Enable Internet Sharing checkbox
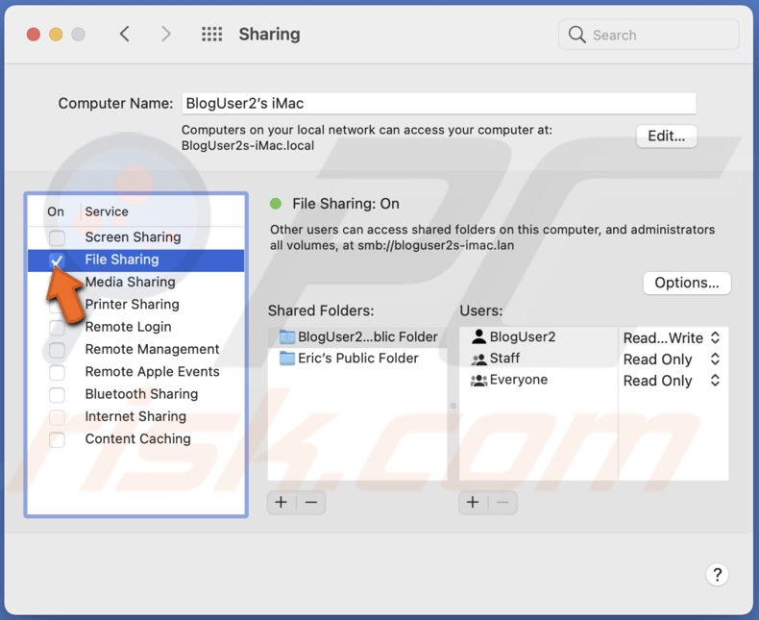The image size is (759, 620). click(57, 417)
